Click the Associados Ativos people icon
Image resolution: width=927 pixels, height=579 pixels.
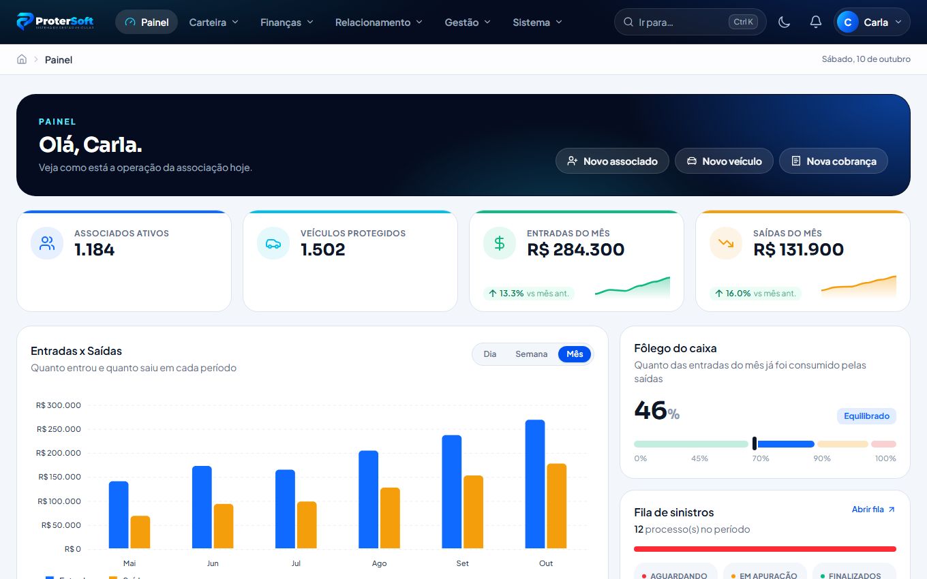pyautogui.click(x=47, y=243)
